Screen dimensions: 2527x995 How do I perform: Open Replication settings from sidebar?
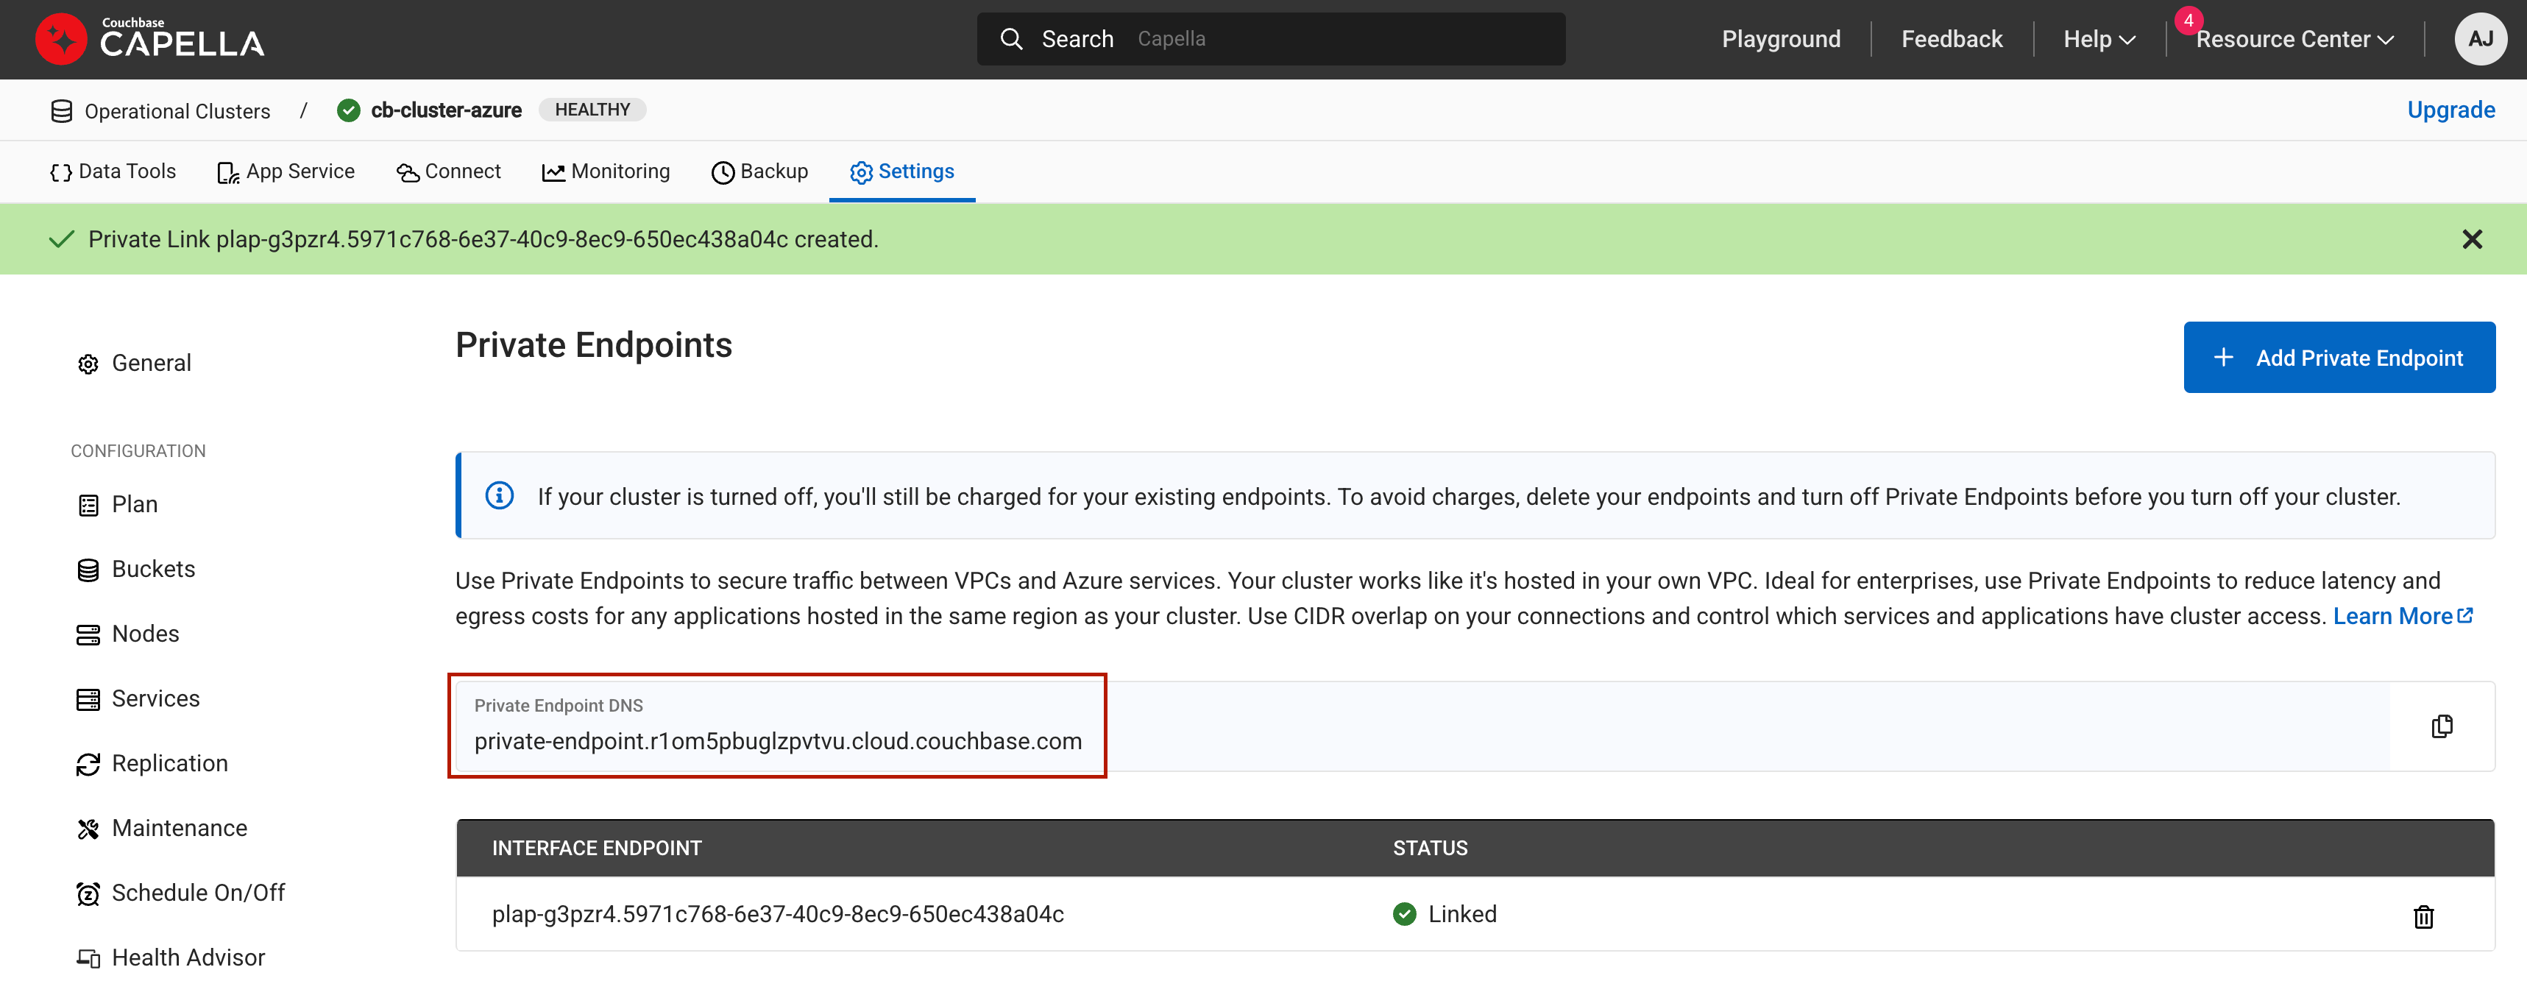169,763
